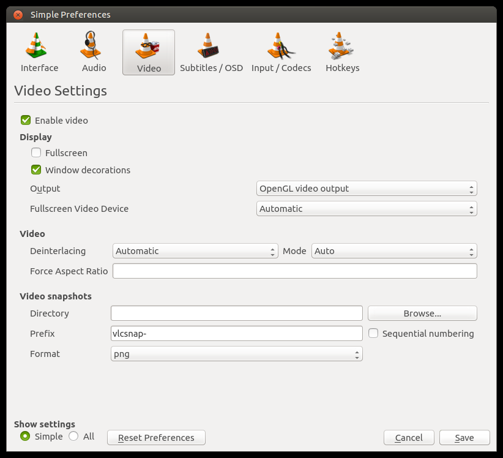Open the Hotkeys configuration

[x=342, y=51]
